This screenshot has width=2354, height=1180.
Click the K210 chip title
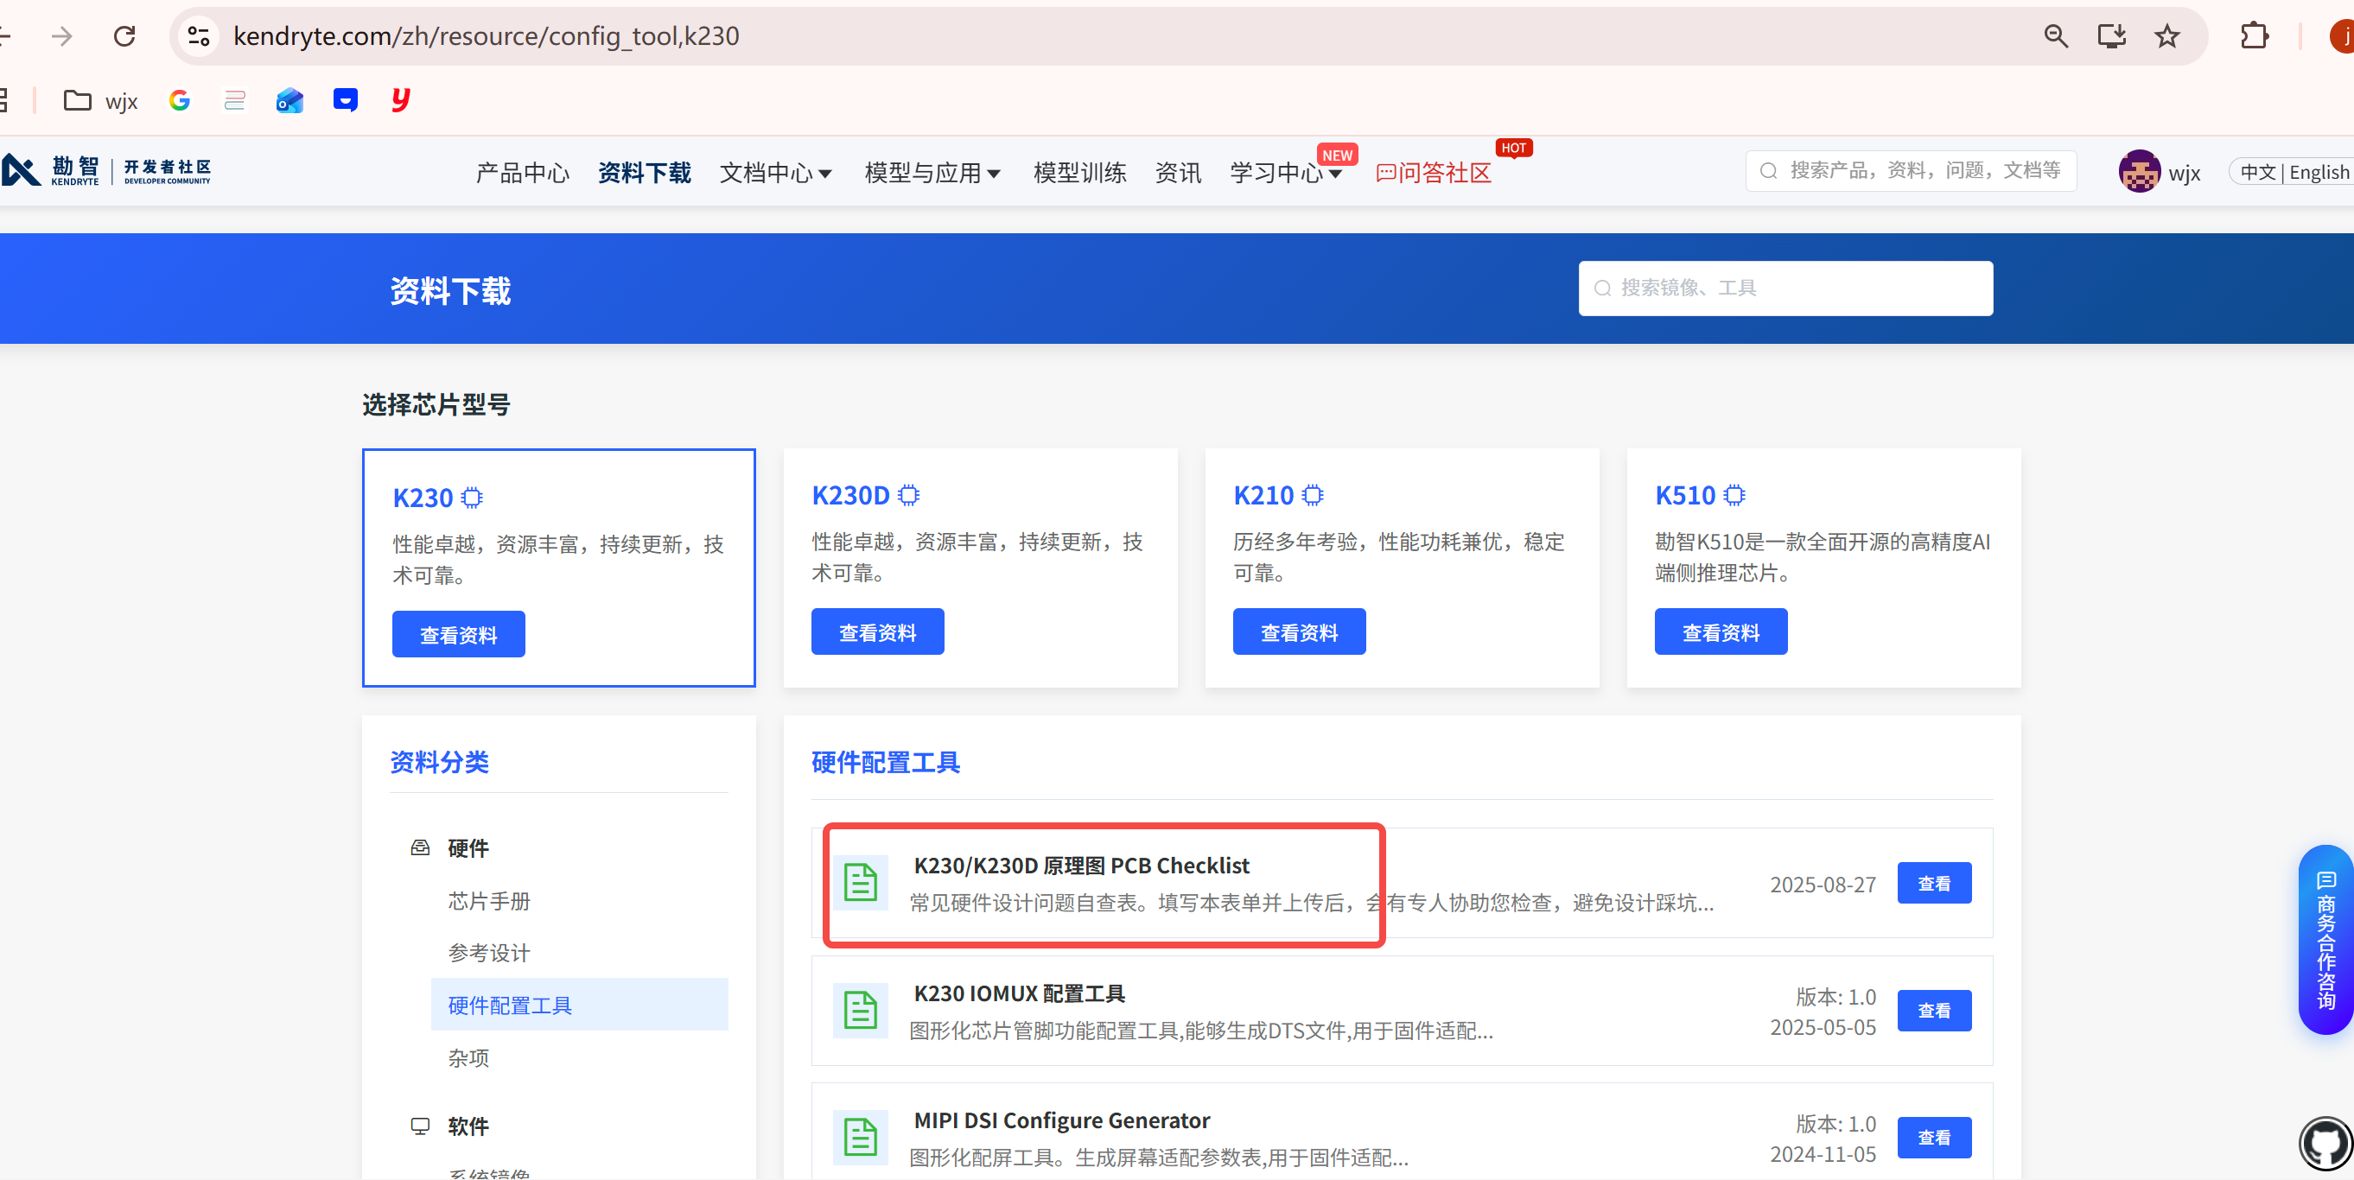click(x=1263, y=495)
